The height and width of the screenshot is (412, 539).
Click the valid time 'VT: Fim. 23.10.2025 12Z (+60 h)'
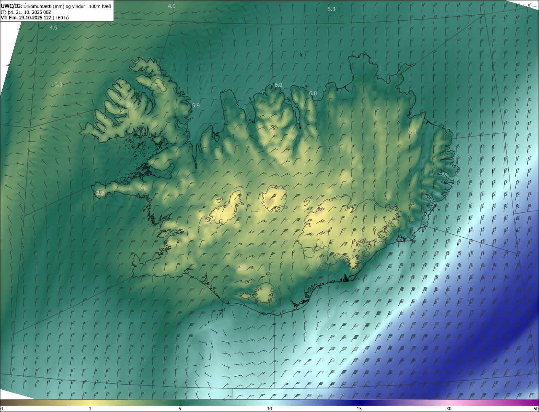[35, 18]
